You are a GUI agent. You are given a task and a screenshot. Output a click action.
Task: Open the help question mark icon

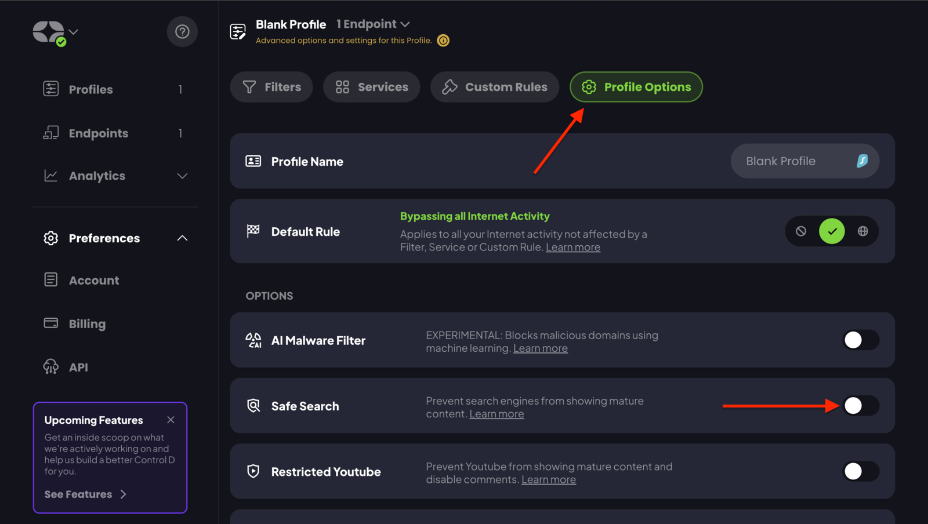[182, 32]
